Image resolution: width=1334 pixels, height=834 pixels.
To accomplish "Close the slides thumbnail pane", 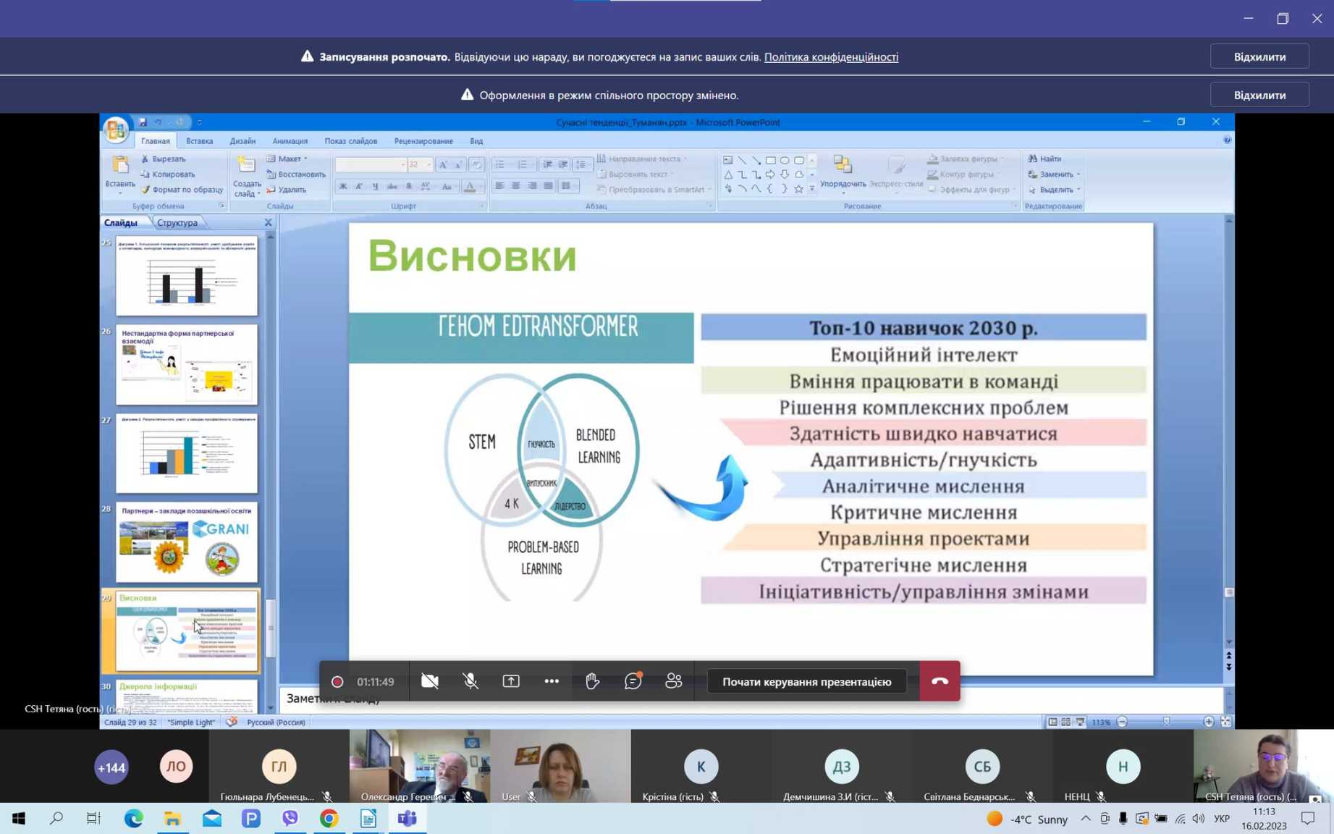I will click(268, 222).
